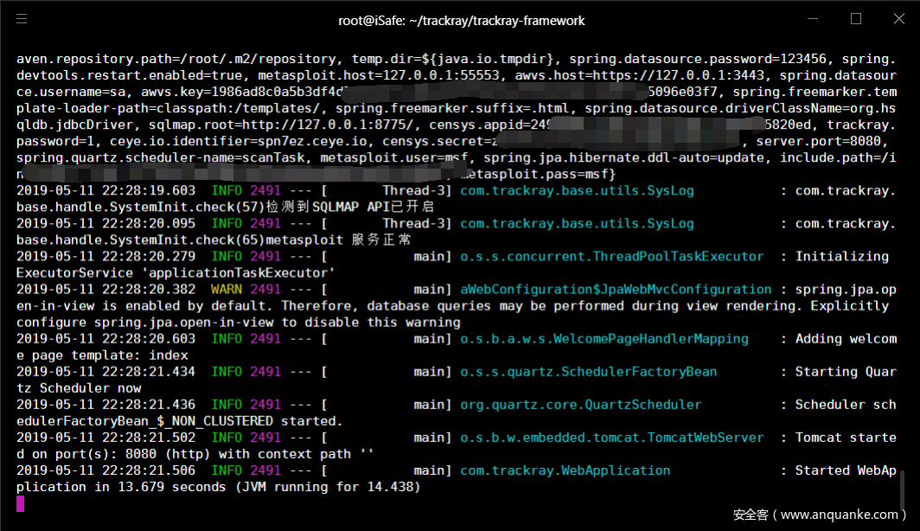920x531 pixels.
Task: Click the timestamp 2019-05-11 22:28:20.095
Action: [105, 223]
